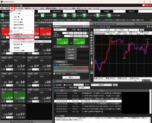152x123 pixels.
Task: Open 配信元 source dropdown in news panel
Action: 101,85
